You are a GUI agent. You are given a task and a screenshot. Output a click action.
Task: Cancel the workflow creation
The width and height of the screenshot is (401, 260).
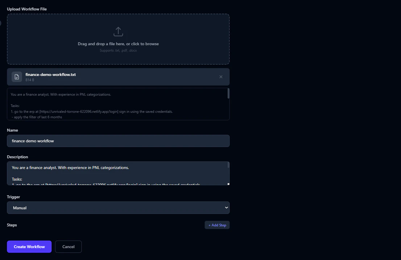tap(68, 247)
